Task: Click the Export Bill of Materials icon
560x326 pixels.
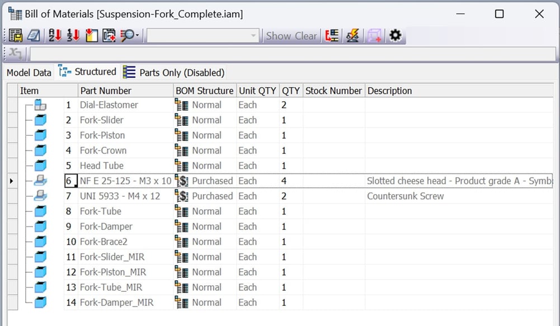Action: tap(14, 35)
